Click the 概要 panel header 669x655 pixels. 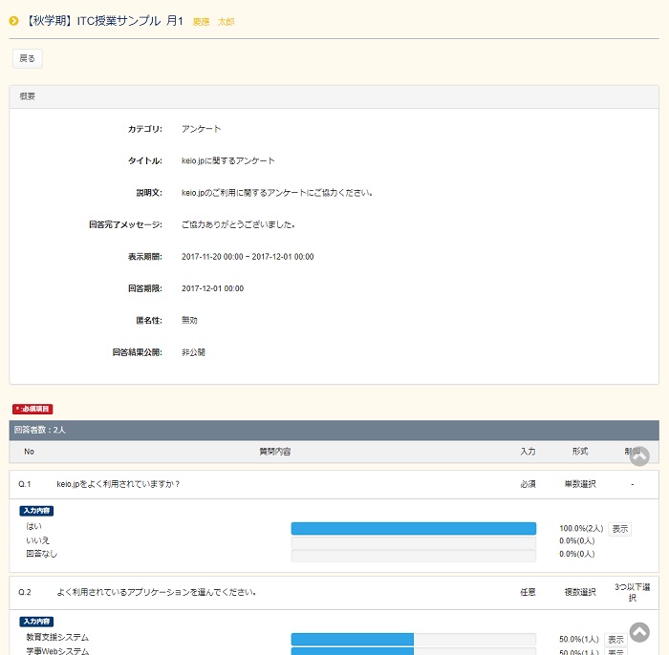point(334,96)
